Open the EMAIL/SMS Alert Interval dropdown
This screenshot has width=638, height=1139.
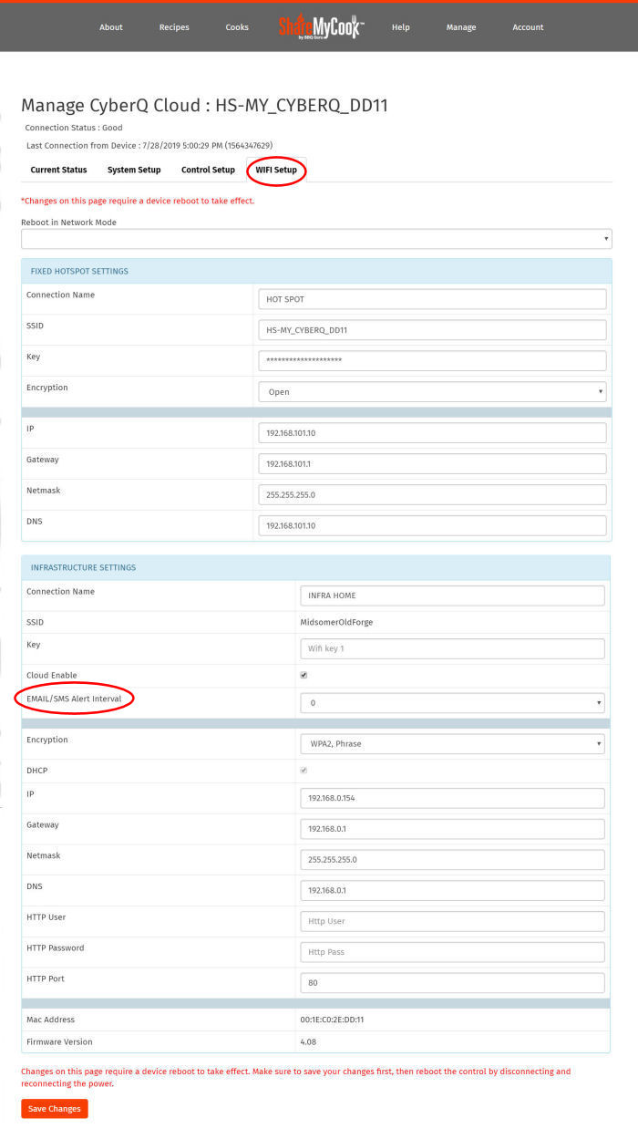coord(452,703)
